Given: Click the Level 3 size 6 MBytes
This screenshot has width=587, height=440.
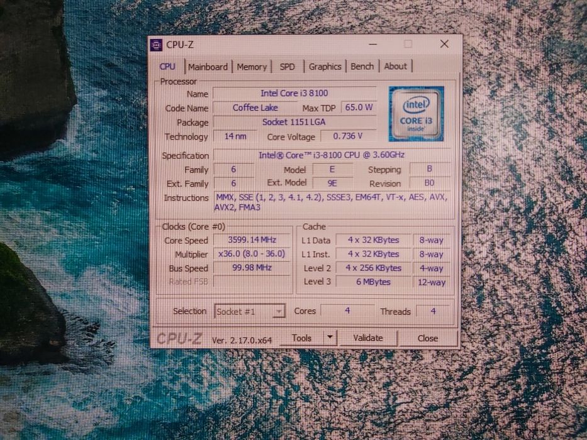Looking at the screenshot, I should (x=373, y=282).
